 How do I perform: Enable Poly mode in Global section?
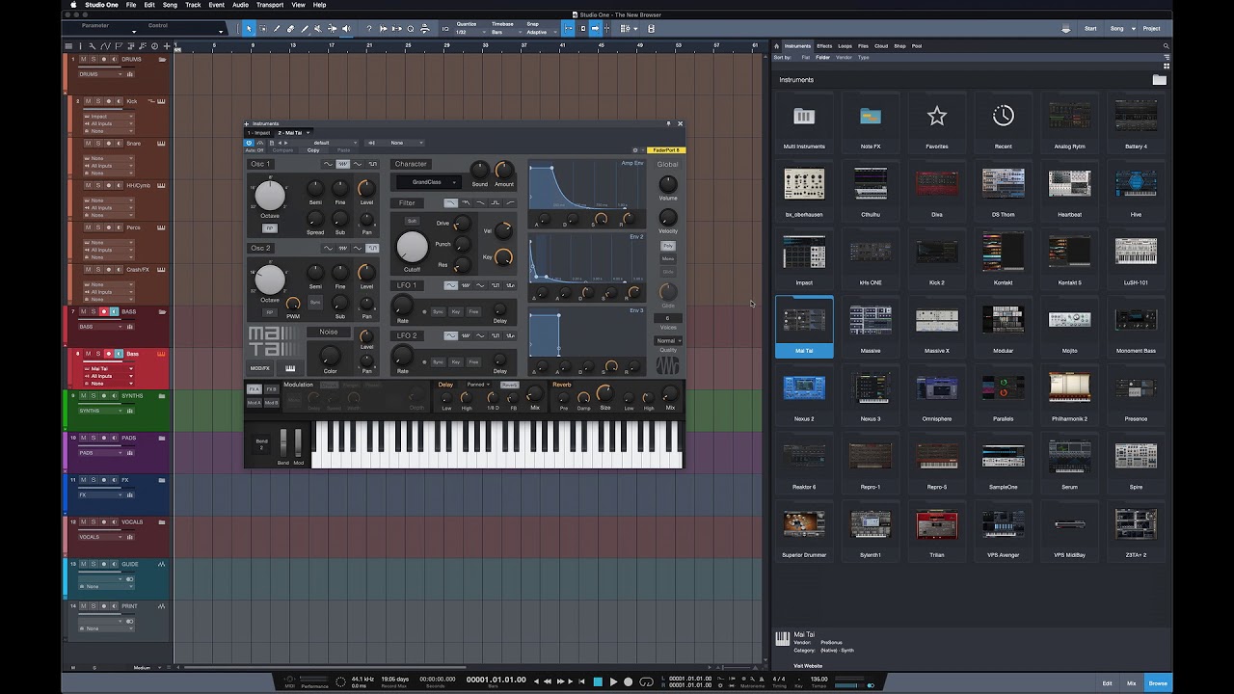(667, 246)
